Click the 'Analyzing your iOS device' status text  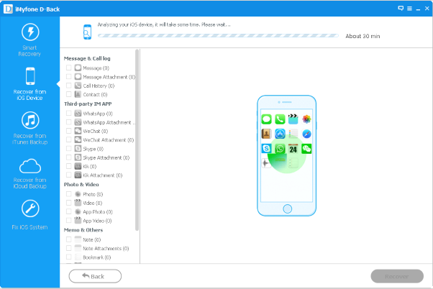164,24
